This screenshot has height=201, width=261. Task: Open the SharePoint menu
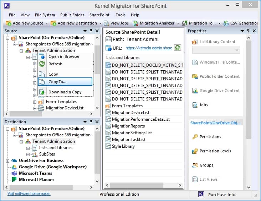99,15
